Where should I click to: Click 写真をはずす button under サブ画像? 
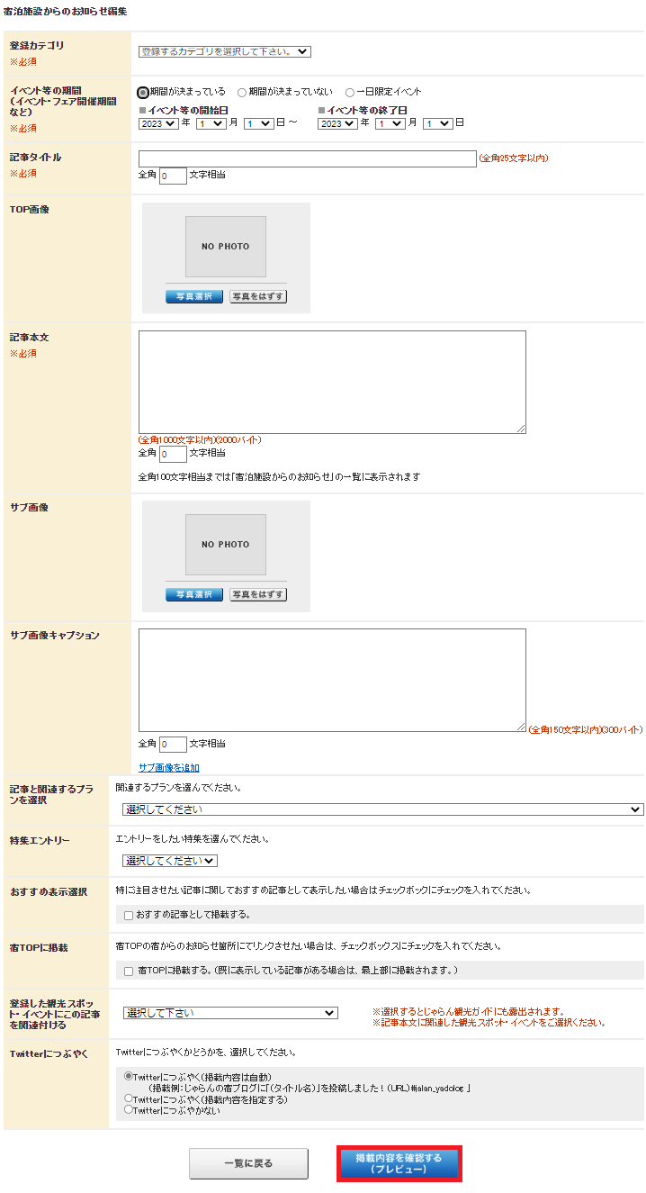pos(258,594)
